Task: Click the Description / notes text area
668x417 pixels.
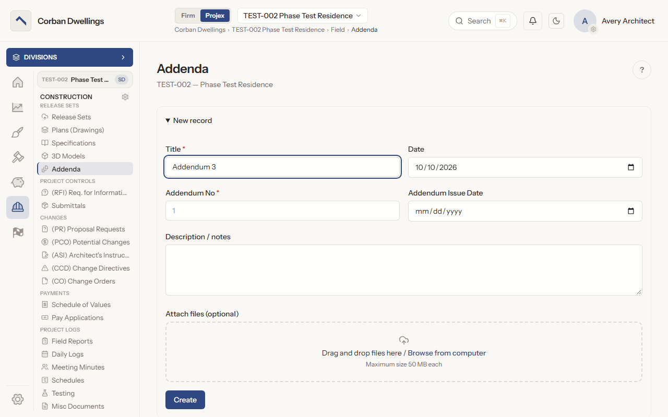Action: click(404, 270)
